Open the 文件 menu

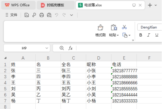(x=11, y=15)
